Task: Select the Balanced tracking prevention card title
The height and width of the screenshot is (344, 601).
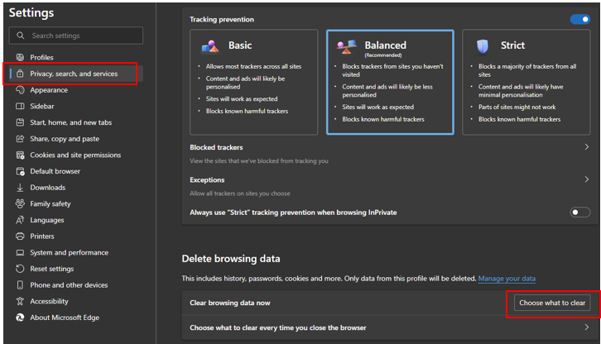Action: click(385, 45)
